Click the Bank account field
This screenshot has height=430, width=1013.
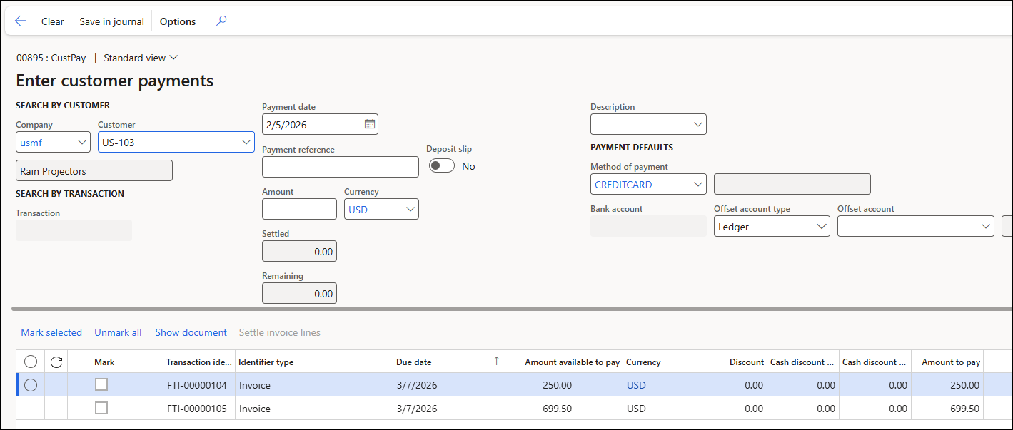coord(648,226)
